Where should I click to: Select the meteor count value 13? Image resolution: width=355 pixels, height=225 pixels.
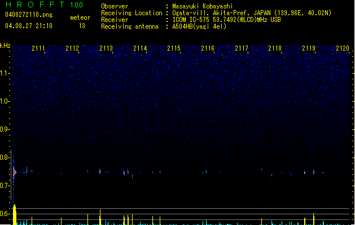coord(82,26)
